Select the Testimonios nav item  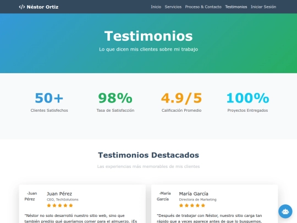pyautogui.click(x=236, y=7)
